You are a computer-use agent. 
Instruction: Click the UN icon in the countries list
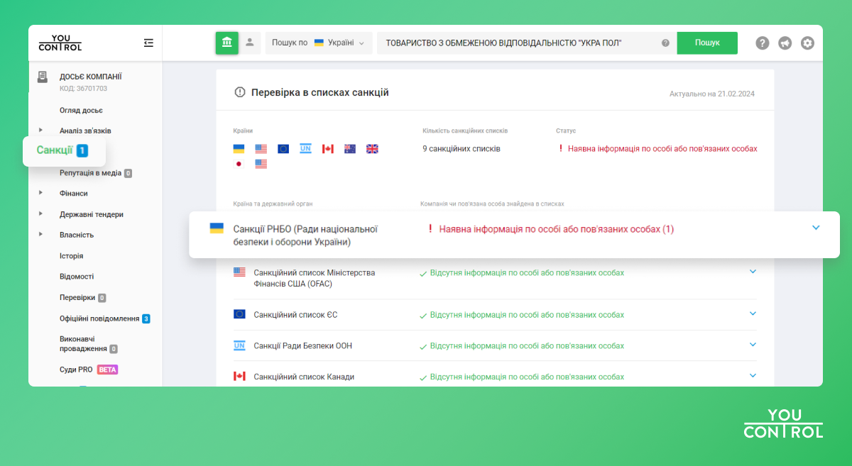coord(305,148)
